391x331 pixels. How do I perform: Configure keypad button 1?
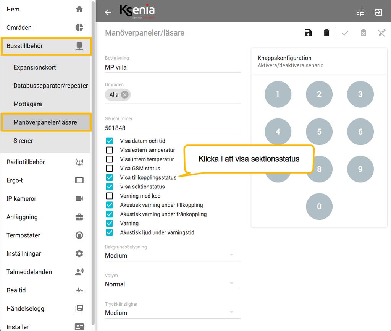278,94
